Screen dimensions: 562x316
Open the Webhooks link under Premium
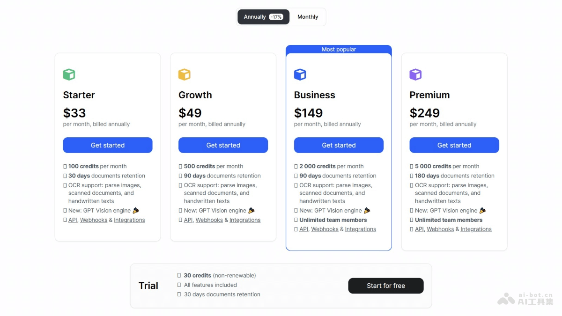(440, 229)
